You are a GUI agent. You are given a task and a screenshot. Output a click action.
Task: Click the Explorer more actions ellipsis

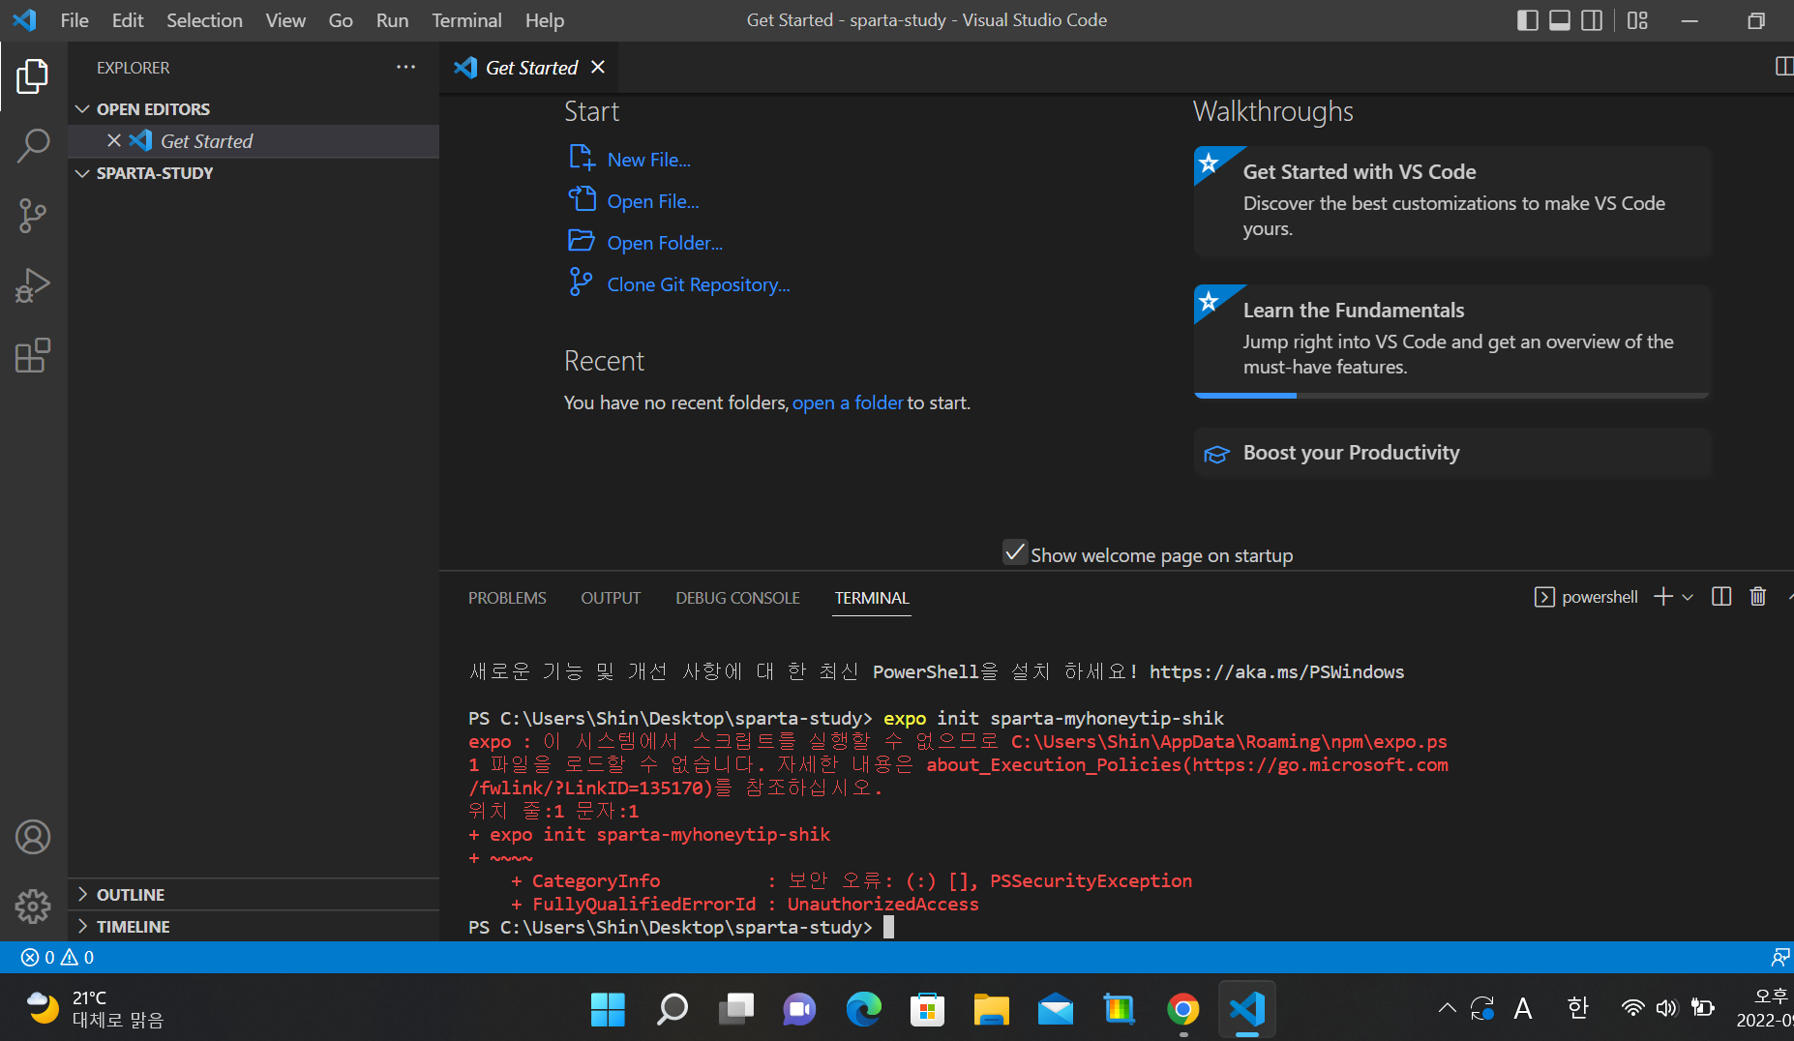click(405, 68)
